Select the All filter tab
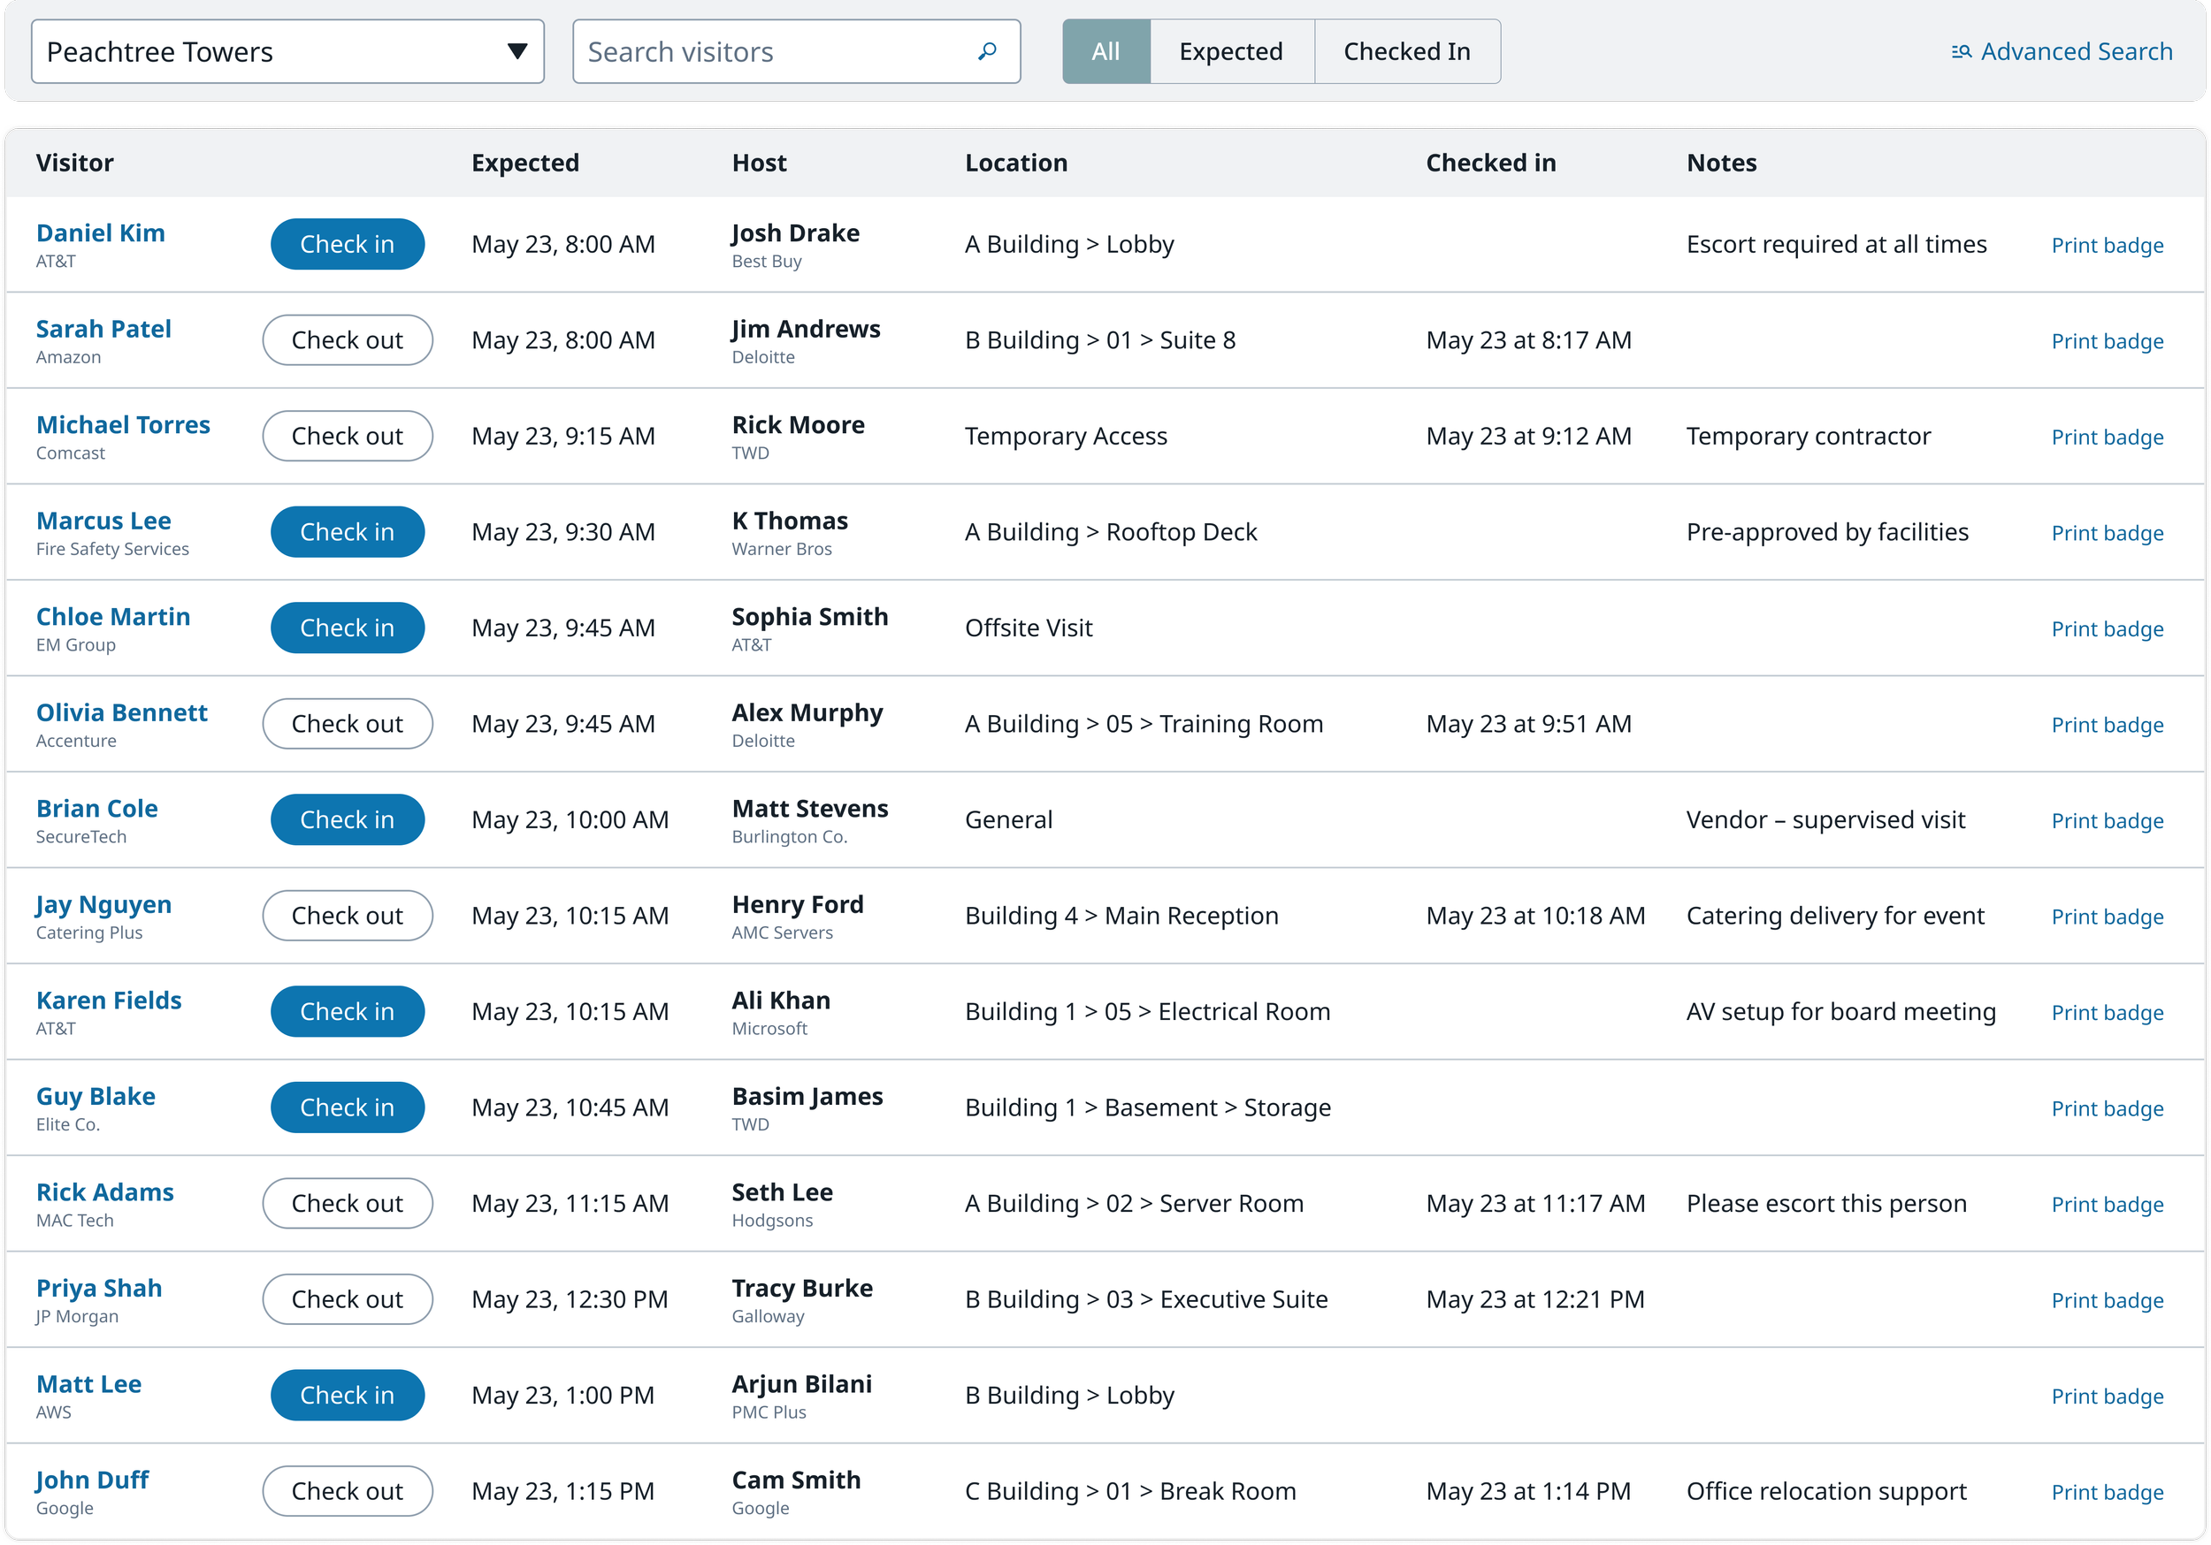The height and width of the screenshot is (1545, 2211). pos(1105,51)
